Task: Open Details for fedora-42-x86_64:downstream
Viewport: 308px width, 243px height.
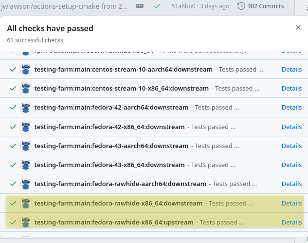Action: 291,127
